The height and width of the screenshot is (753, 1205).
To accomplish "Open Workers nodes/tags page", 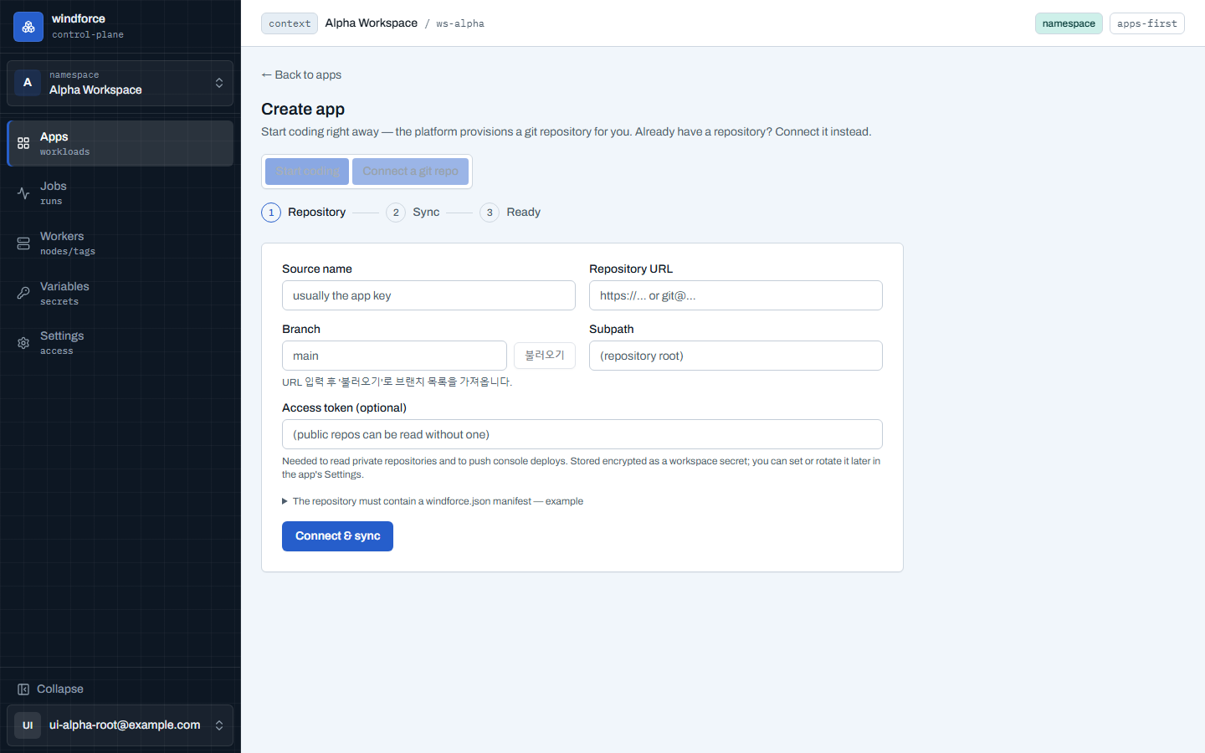I will [120, 243].
